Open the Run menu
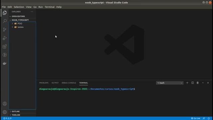Image resolution: width=213 pixels, height=120 pixels. (x=41, y=7)
